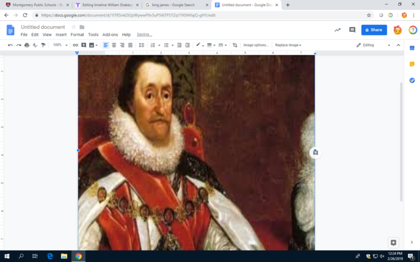Open the Editing mode dropdown
The width and height of the screenshot is (420, 262).
coord(373,45)
